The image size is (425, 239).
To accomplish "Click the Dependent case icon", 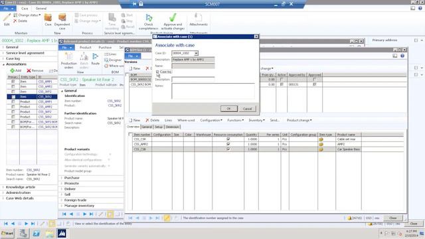I will (62, 18).
